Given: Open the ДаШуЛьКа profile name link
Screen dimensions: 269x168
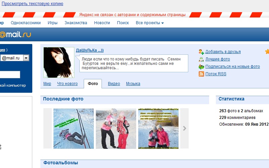Looking at the screenshot, I should (90, 50).
